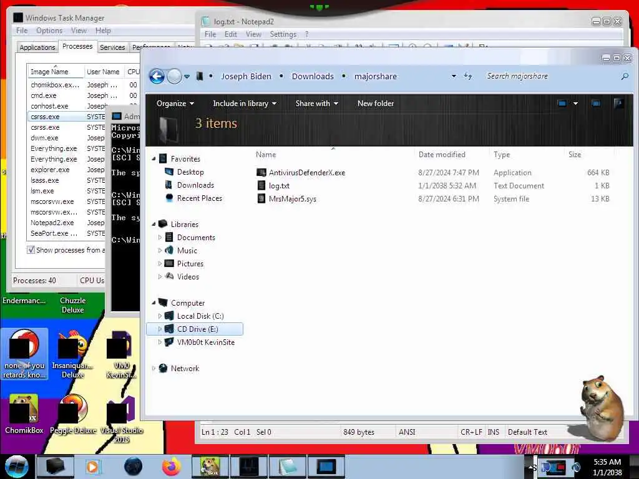Select AntivirusDefenderX.exe file icon
This screenshot has height=479, width=639.
point(261,172)
